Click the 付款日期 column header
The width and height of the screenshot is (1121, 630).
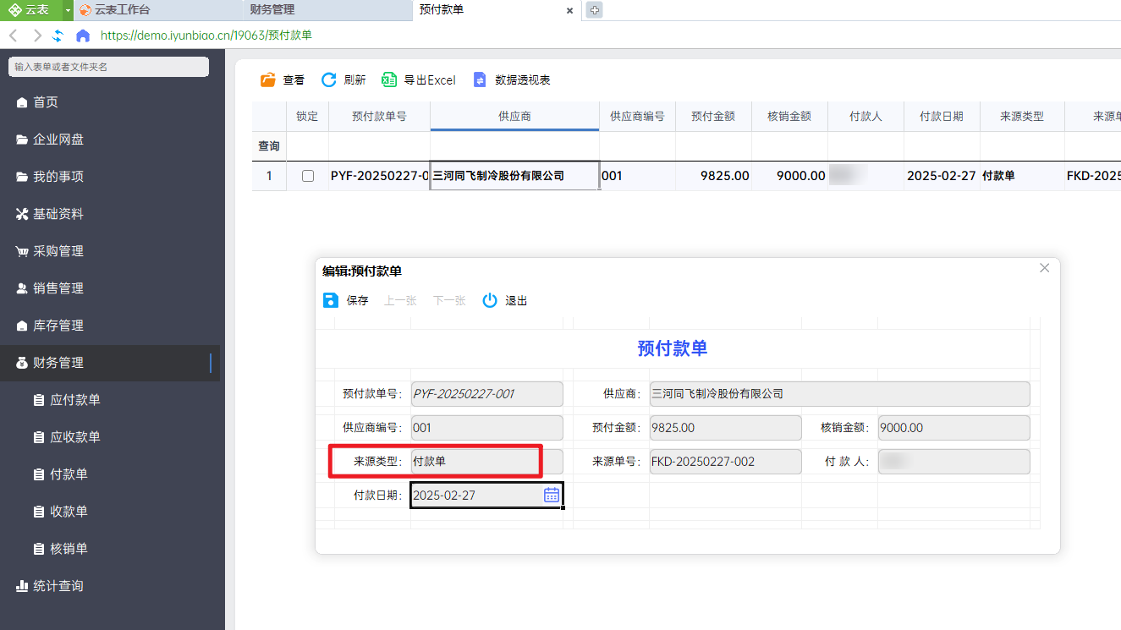942,117
